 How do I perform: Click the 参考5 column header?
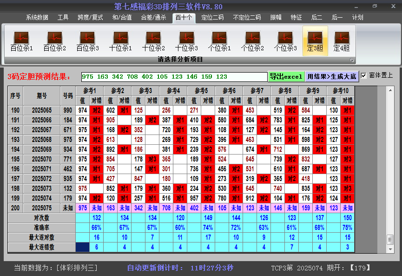201,91
